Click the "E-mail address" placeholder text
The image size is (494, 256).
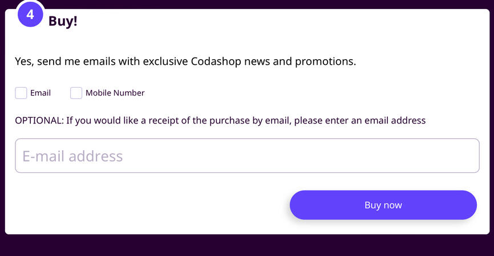click(x=72, y=156)
